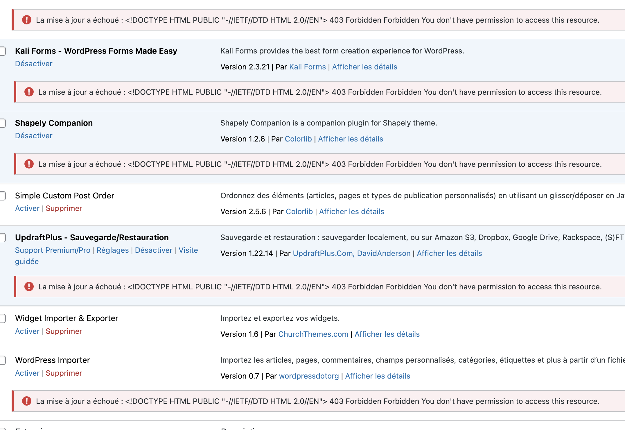Deactivate Kali Forms via Désactiver link
Viewport: 625px width, 430px height.
(x=34, y=64)
